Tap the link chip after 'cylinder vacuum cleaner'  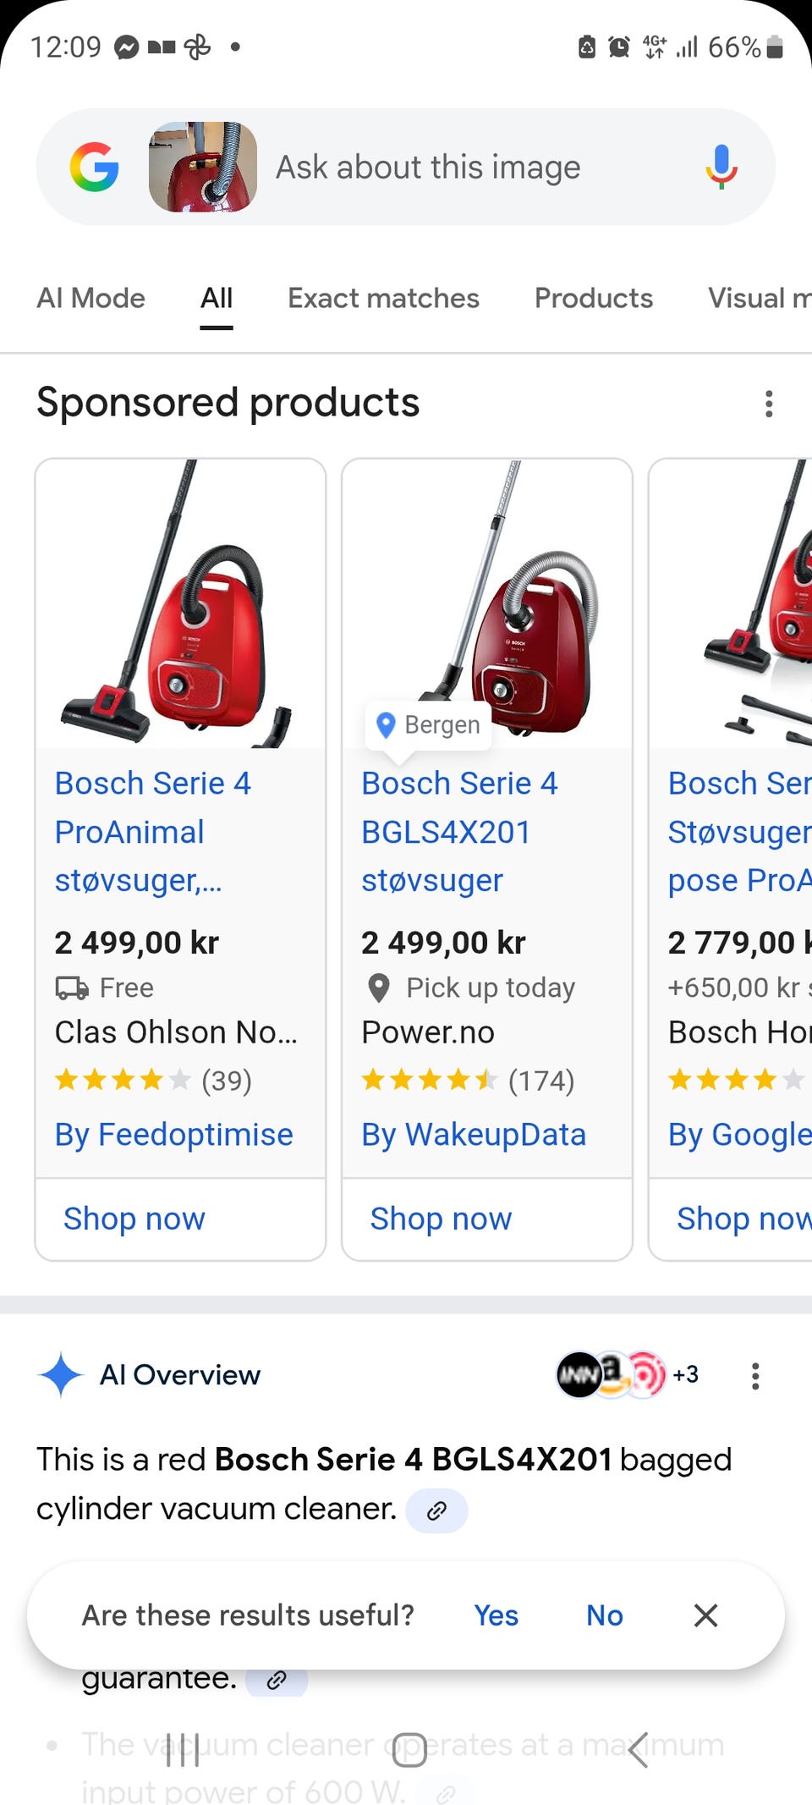tap(436, 1511)
